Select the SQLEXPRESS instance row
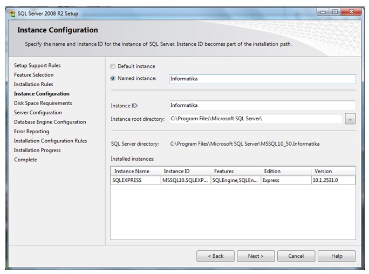 (x=233, y=180)
